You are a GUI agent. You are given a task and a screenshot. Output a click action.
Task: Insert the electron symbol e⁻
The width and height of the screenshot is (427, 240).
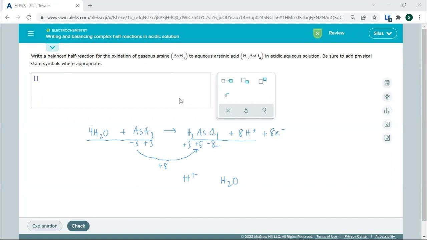227,95
